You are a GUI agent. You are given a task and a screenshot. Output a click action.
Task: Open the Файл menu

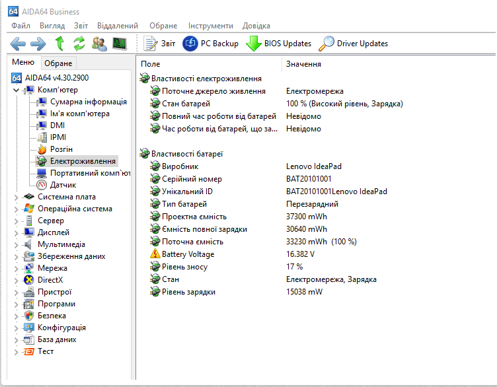click(21, 26)
